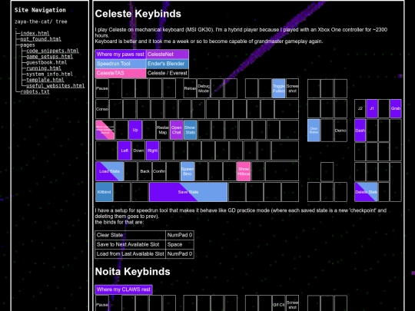Click the Down key
This screenshot has width=415, height=311.
point(138,151)
